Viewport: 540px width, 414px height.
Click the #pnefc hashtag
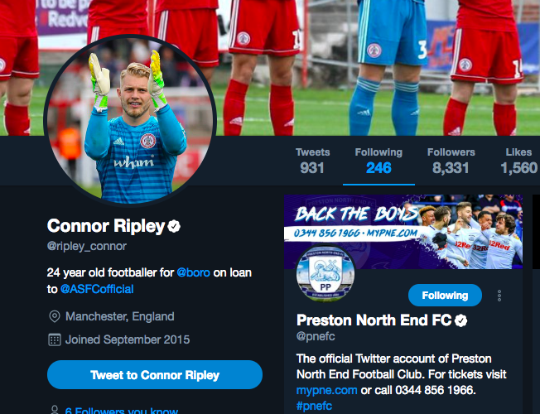tap(314, 406)
